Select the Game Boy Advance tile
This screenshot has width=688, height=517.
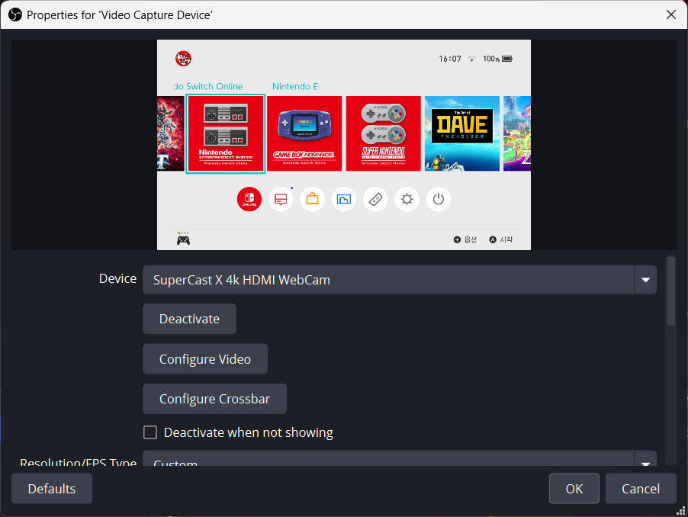(304, 133)
